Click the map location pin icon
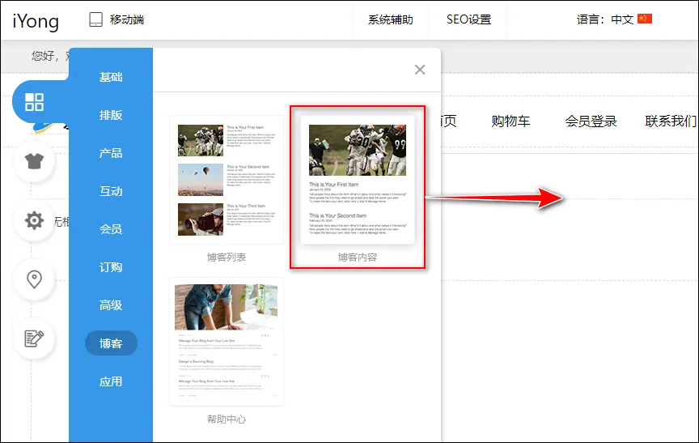 pyautogui.click(x=34, y=279)
